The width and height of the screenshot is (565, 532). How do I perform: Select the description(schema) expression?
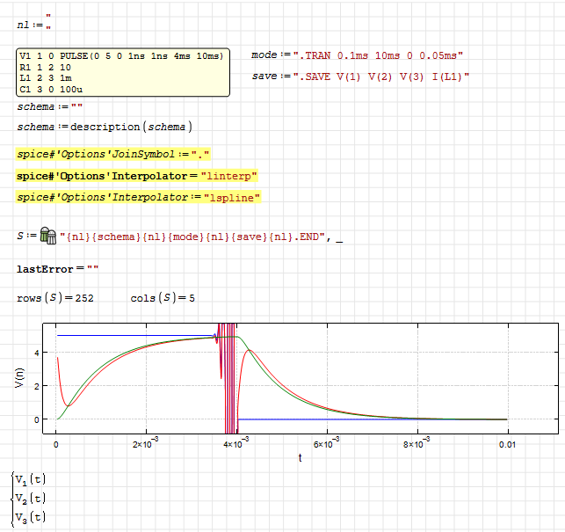[x=104, y=127]
